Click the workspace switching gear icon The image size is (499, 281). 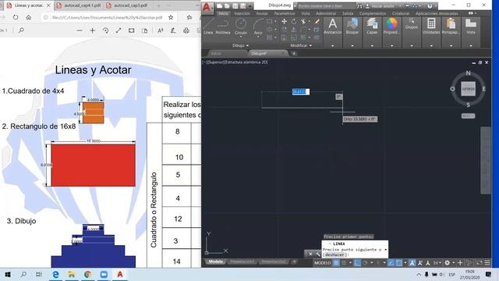(x=447, y=263)
